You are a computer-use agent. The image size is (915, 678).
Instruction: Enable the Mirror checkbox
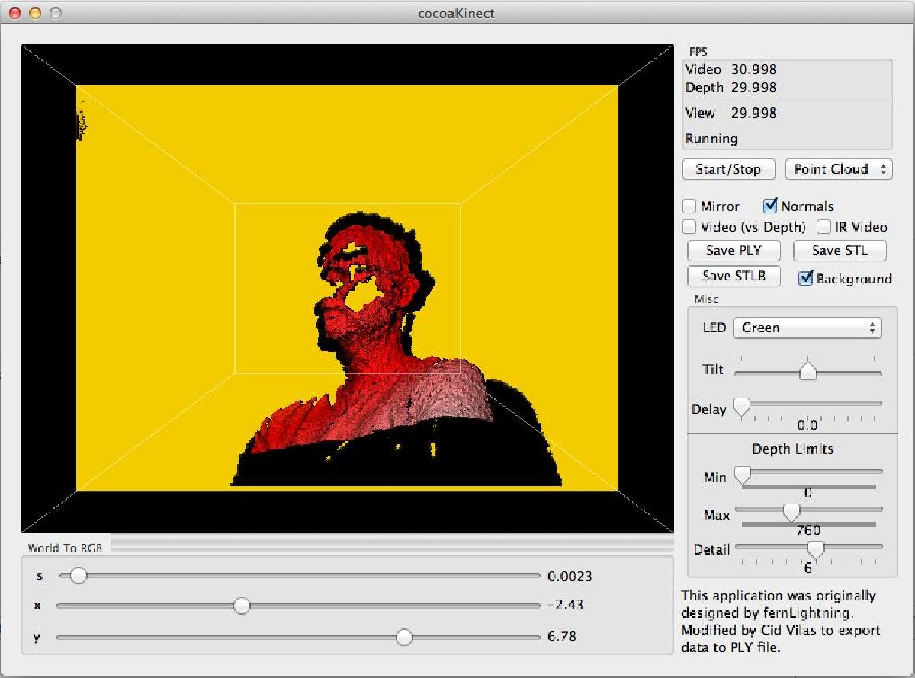click(x=689, y=206)
